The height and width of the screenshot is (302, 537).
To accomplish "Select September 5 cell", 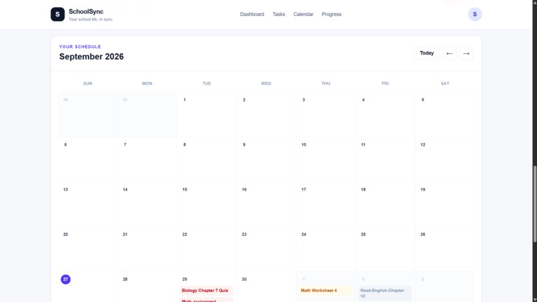I will [445, 115].
